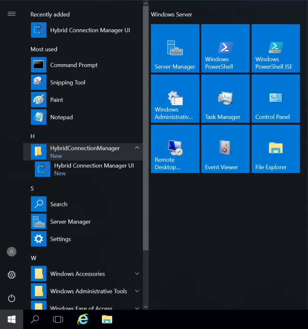Open the Event Viewer tile

(225, 149)
